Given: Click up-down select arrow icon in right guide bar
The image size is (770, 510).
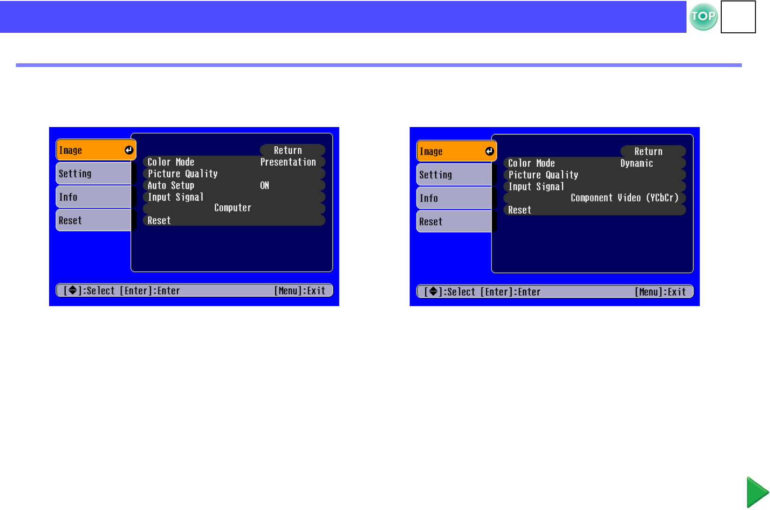Looking at the screenshot, I should click(433, 292).
